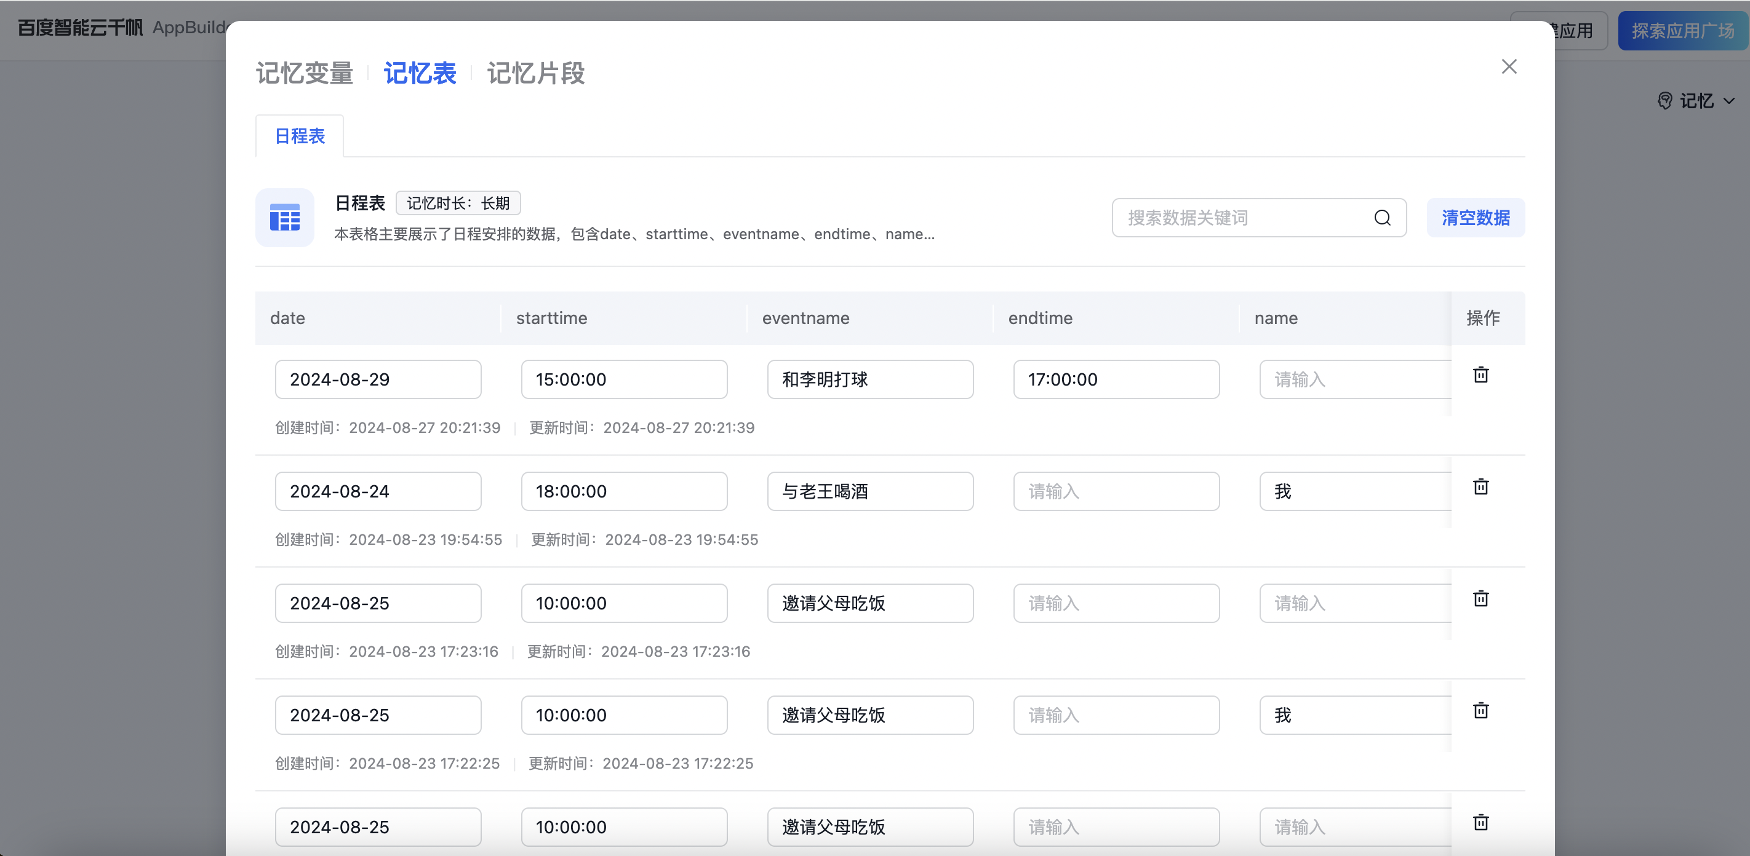Click 清空数据 button
The width and height of the screenshot is (1750, 856).
1476,218
